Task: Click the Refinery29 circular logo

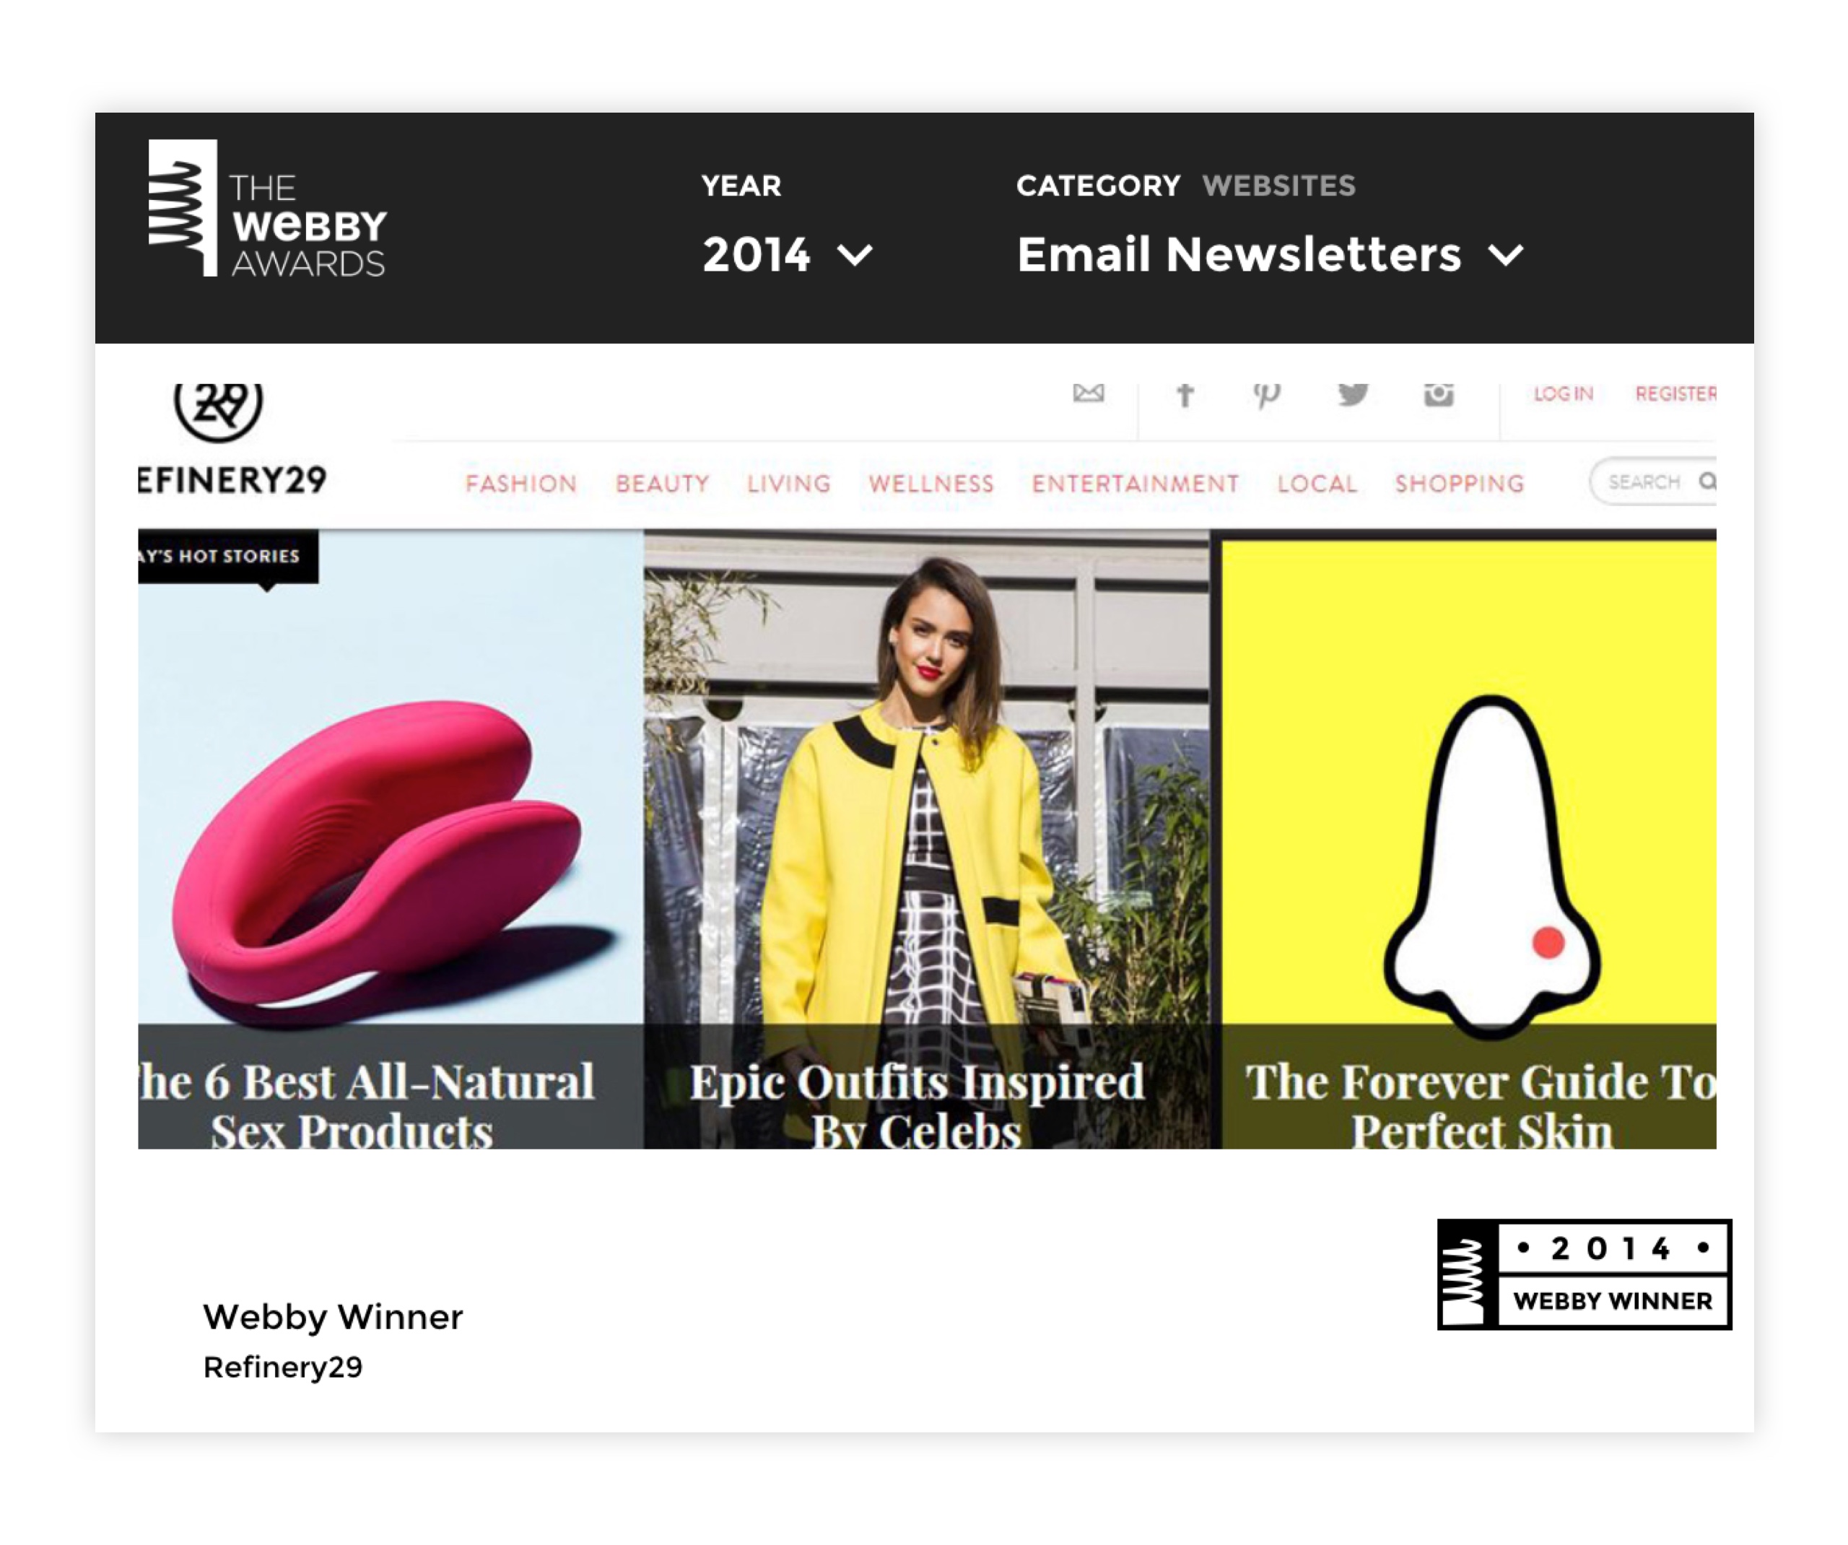Action: click(x=217, y=411)
